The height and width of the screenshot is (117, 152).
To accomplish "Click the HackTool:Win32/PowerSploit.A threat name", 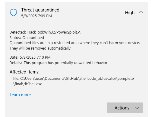I will (54, 32).
